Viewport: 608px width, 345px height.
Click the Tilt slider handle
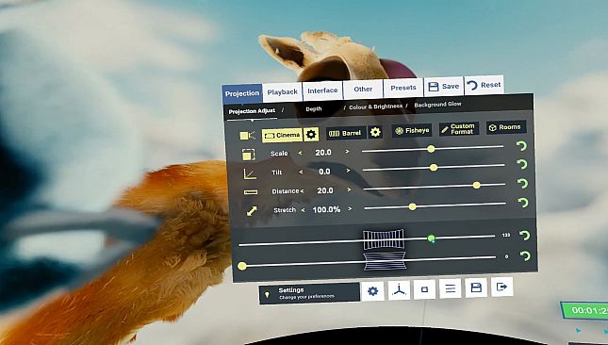click(434, 168)
